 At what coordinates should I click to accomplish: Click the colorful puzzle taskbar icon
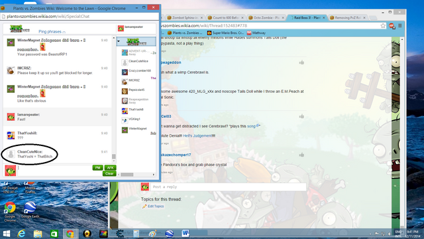point(103,234)
